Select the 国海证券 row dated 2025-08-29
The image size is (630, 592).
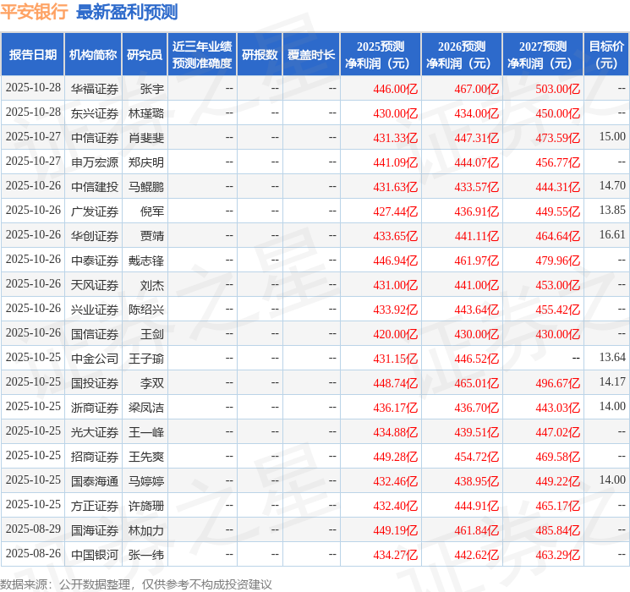click(x=315, y=529)
